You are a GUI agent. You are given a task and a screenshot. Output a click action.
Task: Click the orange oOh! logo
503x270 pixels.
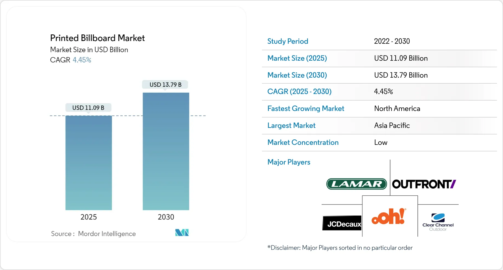tap(389, 216)
